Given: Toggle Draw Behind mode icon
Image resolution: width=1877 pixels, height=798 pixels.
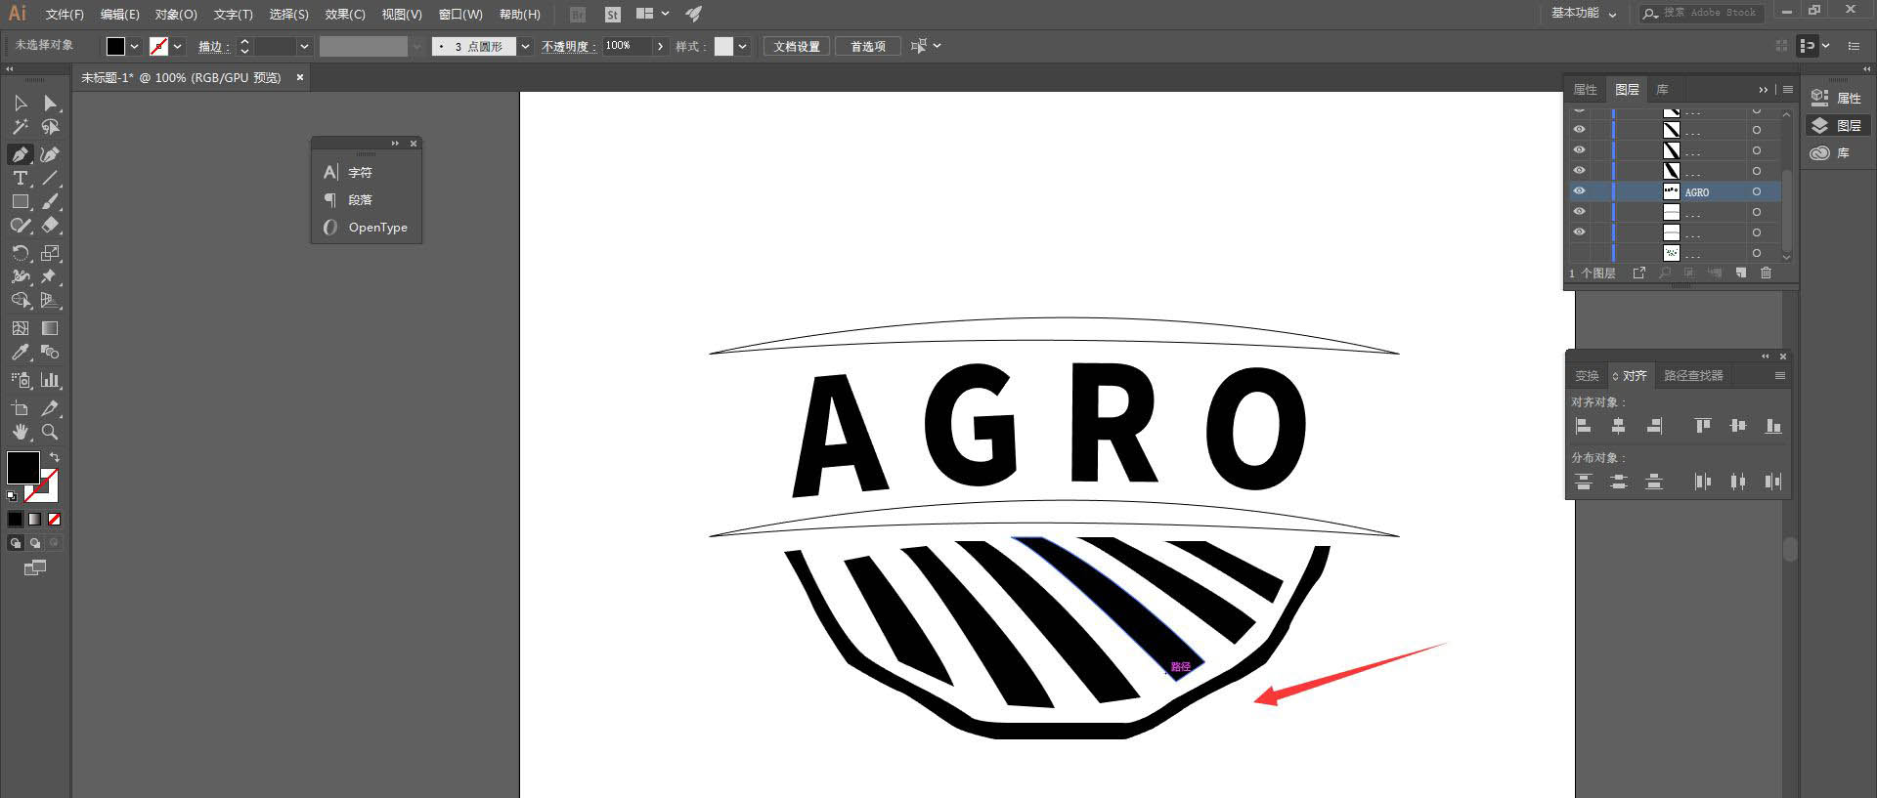Looking at the screenshot, I should tap(35, 542).
